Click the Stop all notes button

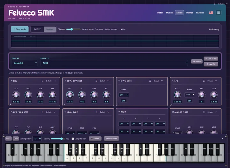click(x=111, y=139)
